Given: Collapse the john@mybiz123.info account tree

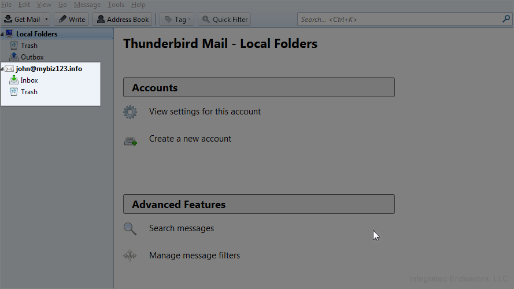Looking at the screenshot, I should point(2,69).
